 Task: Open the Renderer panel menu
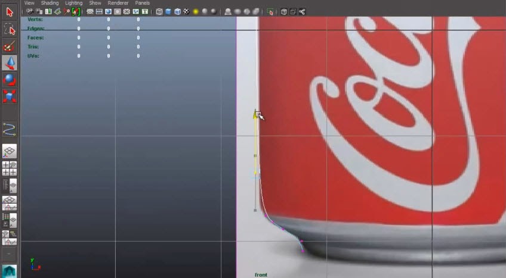click(x=118, y=3)
